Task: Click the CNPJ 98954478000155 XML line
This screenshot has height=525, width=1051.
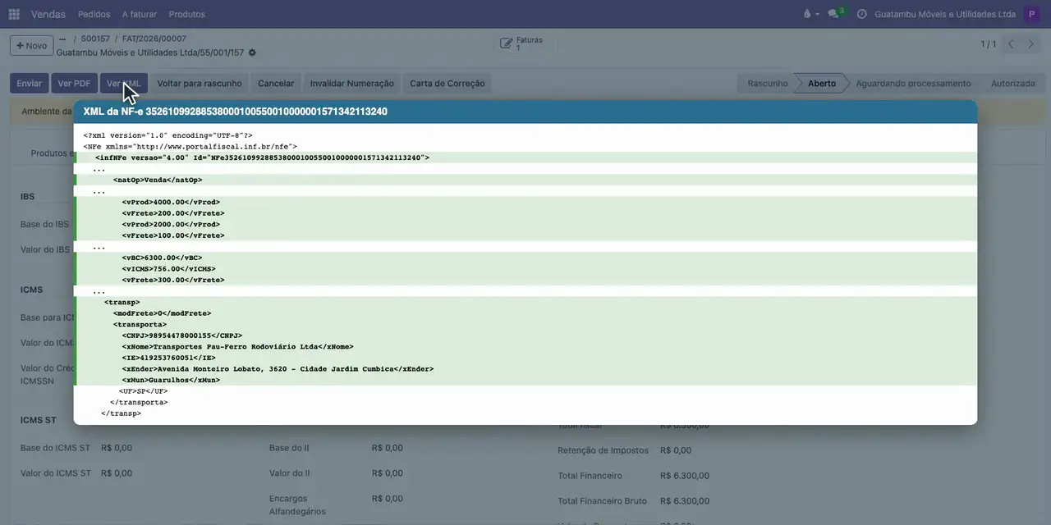Action: coord(181,336)
